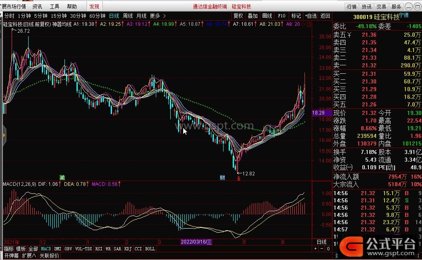422x260 pixels.
Task: Open the 工具 menu
Action: point(54,6)
